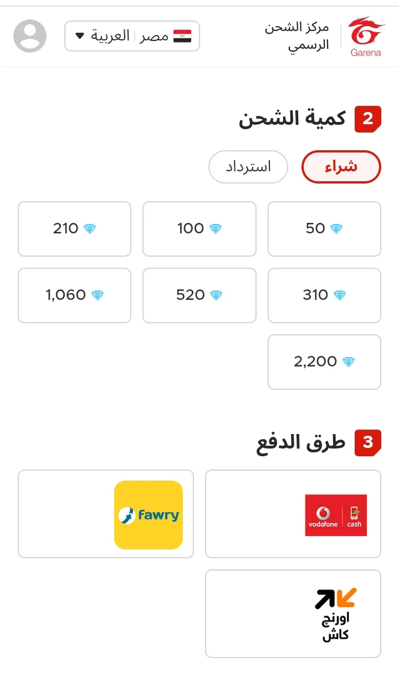Screen dimensions: 399x688
Task: Click the مركز الشحن الرسمي header text
Action: [x=297, y=37]
